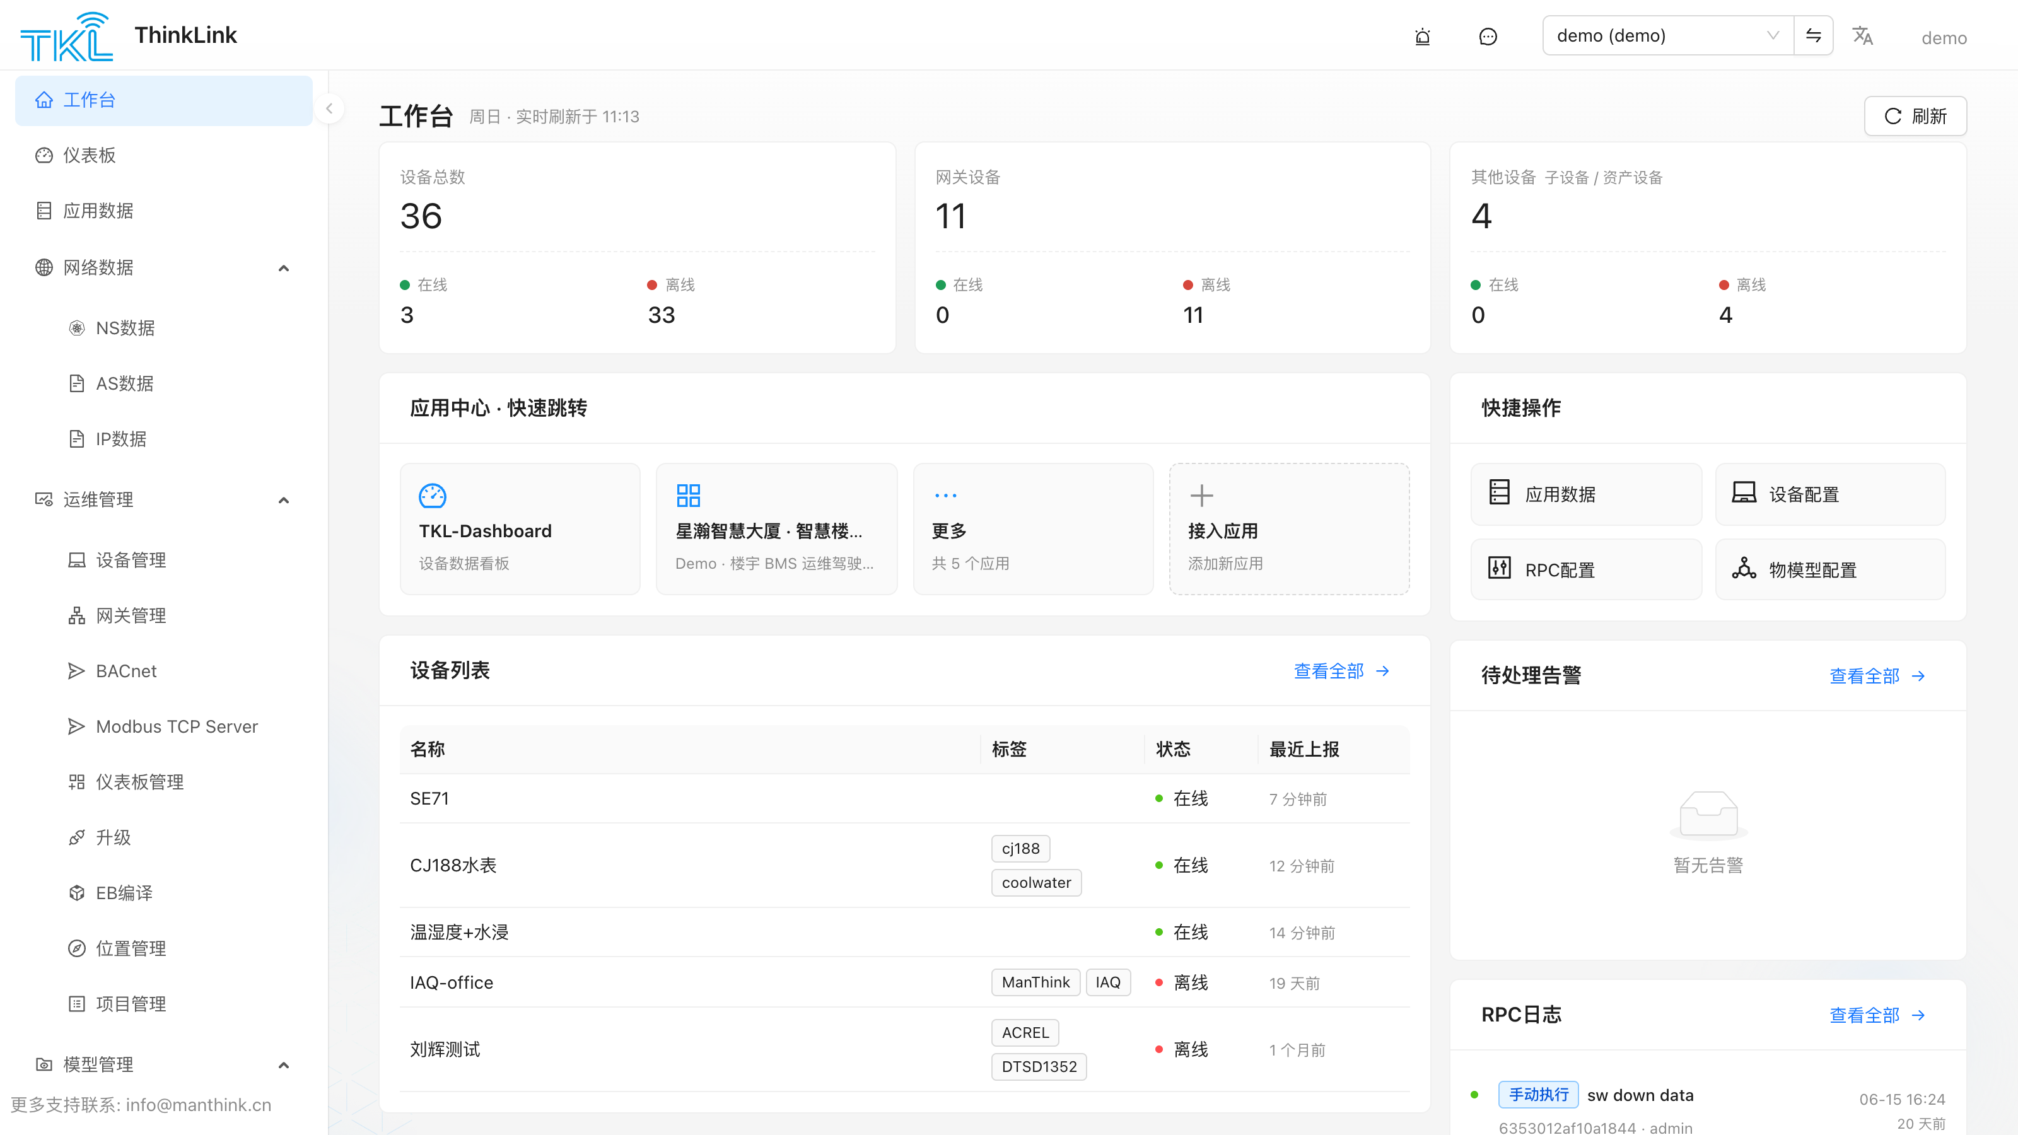The width and height of the screenshot is (2018, 1135).
Task: Click the gauge icon beside 仪表板
Action: point(44,155)
